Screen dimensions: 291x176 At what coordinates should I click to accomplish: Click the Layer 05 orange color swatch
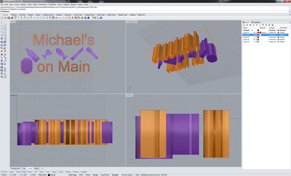point(258,42)
